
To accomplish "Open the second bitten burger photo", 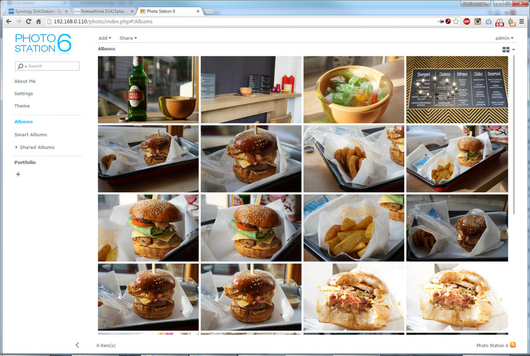I will (457, 297).
